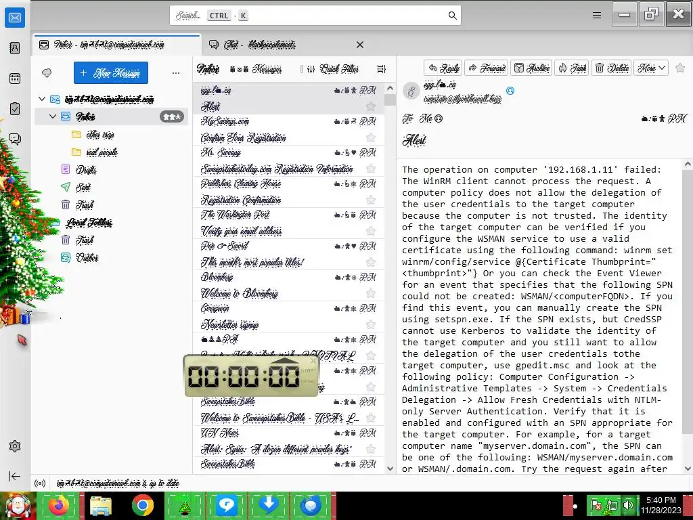Click timer widget up arrow

(285, 361)
